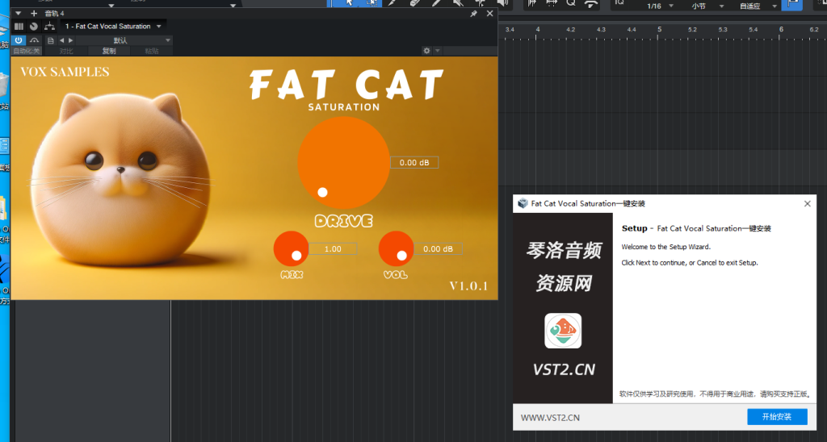Click the 粘贴 paste button
Viewport: 827px width, 442px height.
tap(152, 51)
